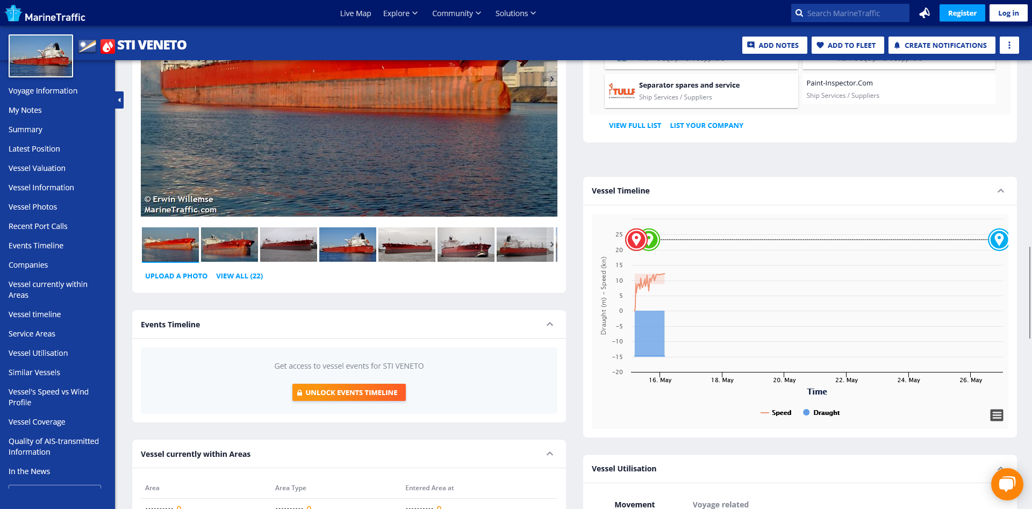Collapse the sidebar with the arrow tab

(x=119, y=100)
